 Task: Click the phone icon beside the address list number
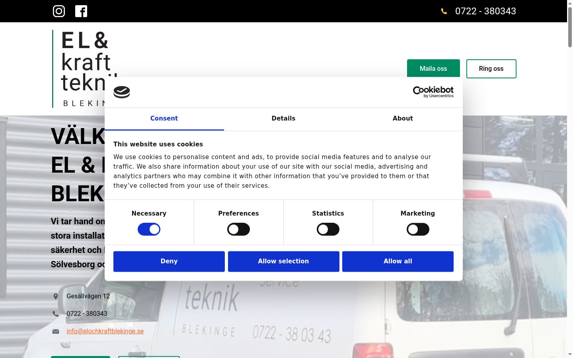click(x=56, y=314)
